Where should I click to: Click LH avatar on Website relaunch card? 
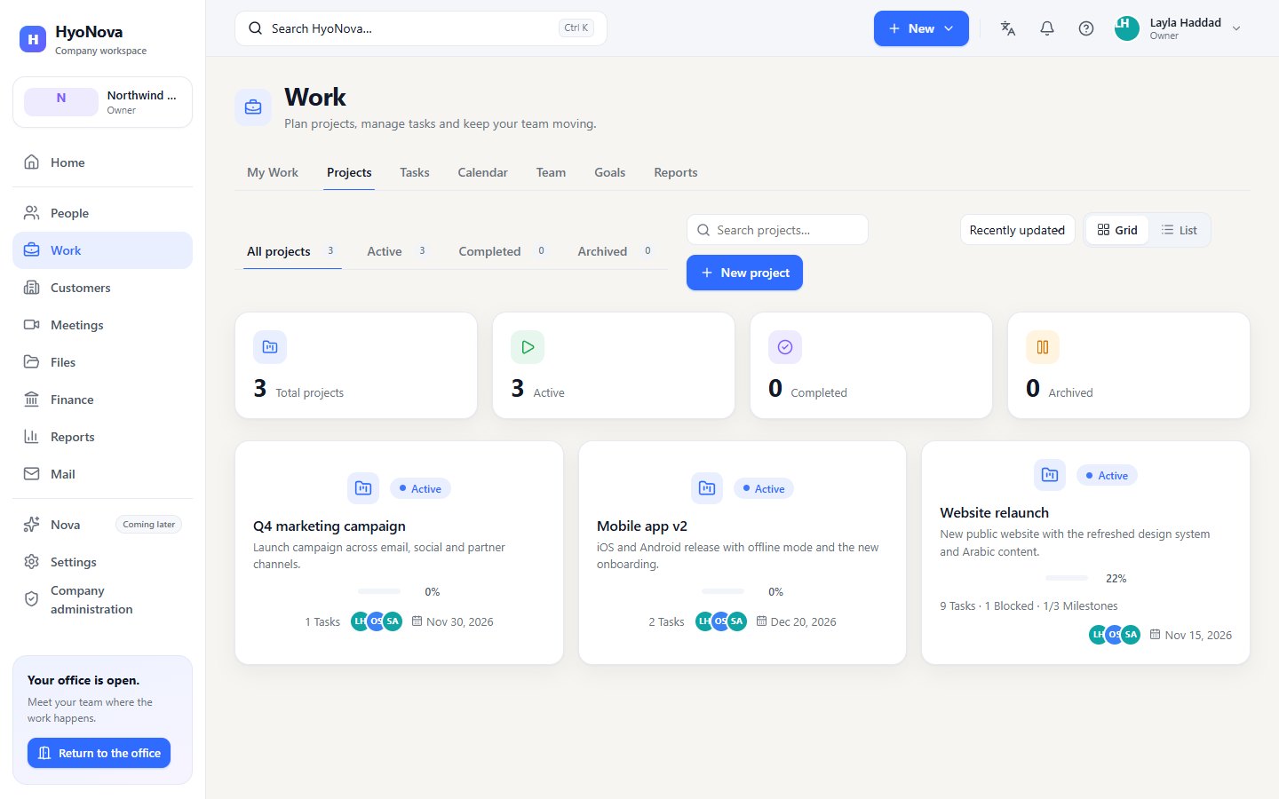pyautogui.click(x=1099, y=635)
